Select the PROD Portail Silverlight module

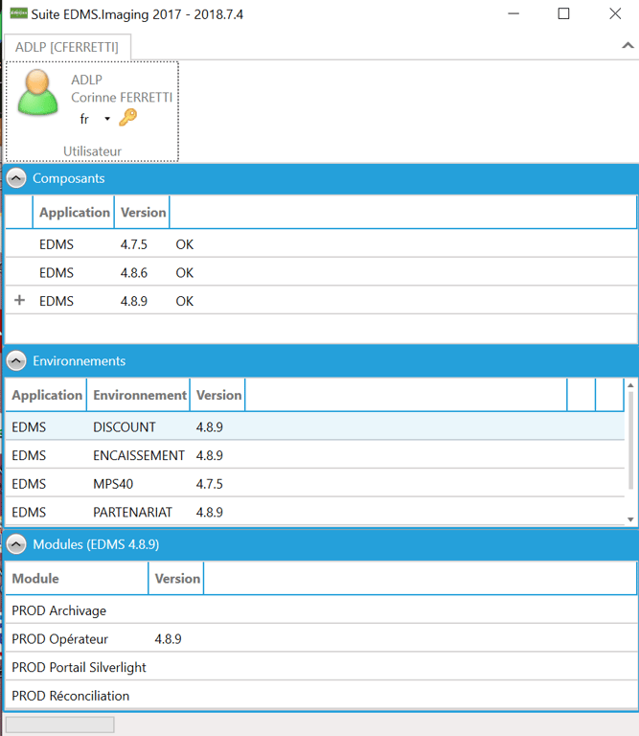(321, 667)
